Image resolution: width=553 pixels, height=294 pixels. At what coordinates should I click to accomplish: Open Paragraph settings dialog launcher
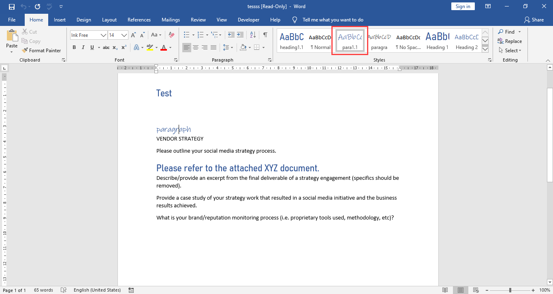(270, 60)
